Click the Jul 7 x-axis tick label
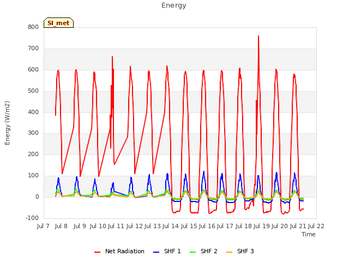The image size is (349, 262). [43, 227]
